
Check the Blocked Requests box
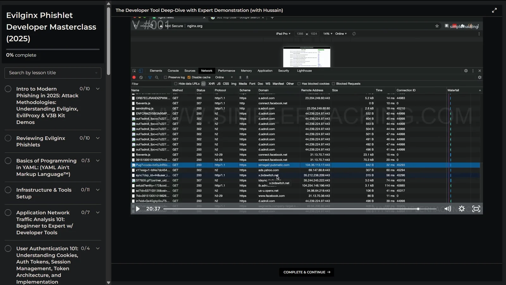tap(333, 84)
